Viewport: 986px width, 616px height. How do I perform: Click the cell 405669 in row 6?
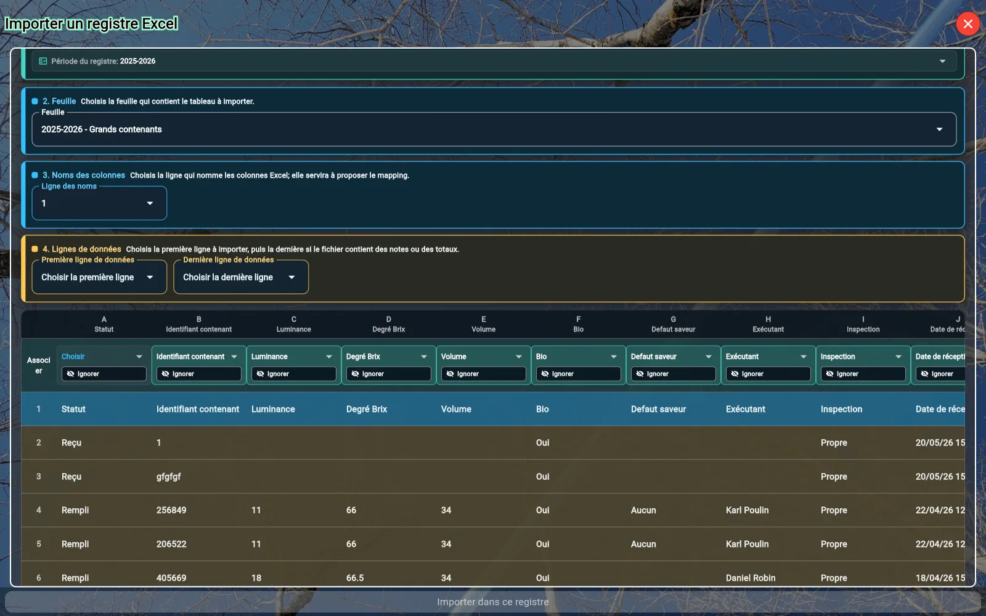point(171,578)
